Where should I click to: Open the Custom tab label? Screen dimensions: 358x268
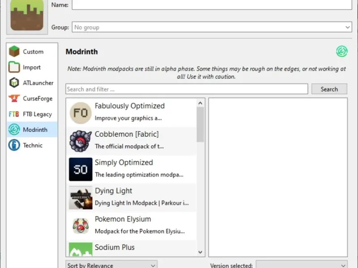click(33, 52)
